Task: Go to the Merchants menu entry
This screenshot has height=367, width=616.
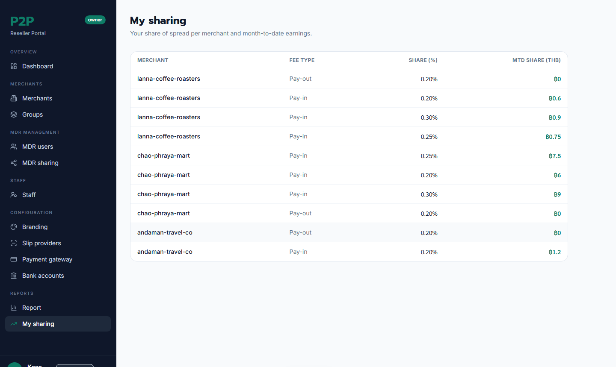Action: [58, 98]
